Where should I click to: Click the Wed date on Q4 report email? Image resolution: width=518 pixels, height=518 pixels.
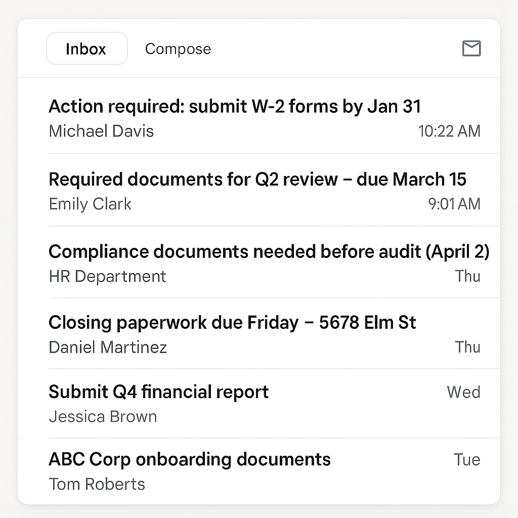point(463,392)
